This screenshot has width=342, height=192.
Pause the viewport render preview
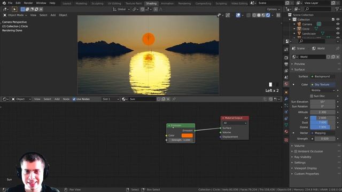[278, 15]
